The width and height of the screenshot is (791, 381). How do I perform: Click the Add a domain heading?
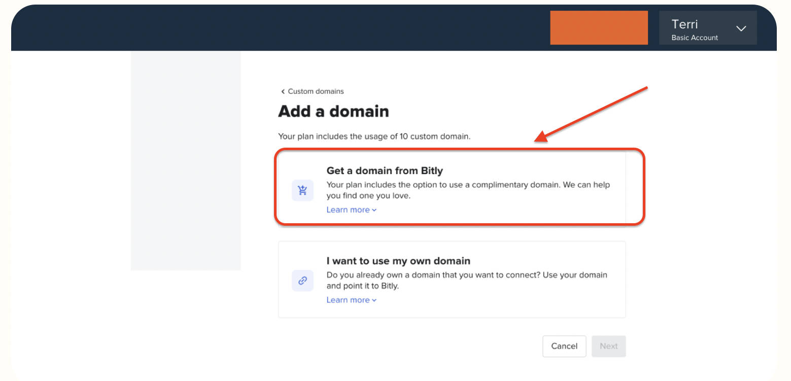[333, 111]
